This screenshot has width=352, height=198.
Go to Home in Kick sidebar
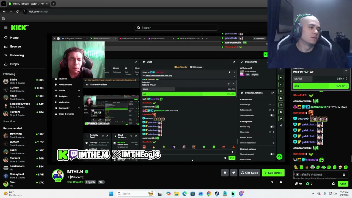[x=14, y=38]
